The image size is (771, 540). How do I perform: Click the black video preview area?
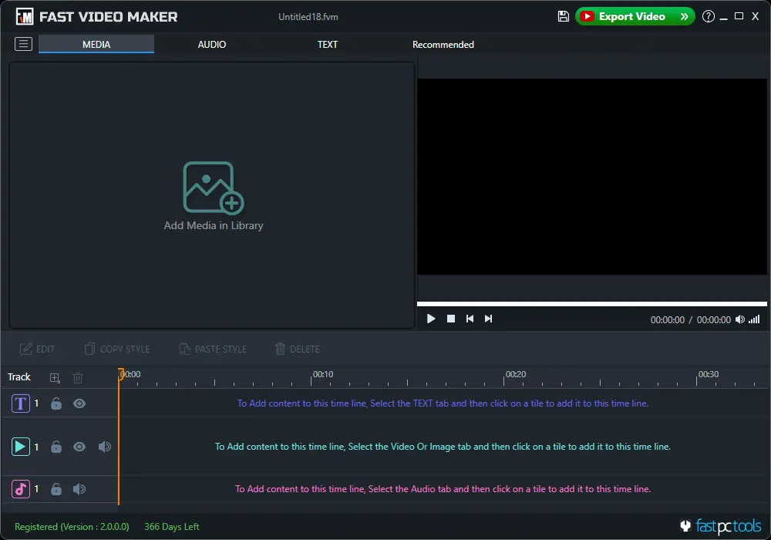tap(591, 177)
